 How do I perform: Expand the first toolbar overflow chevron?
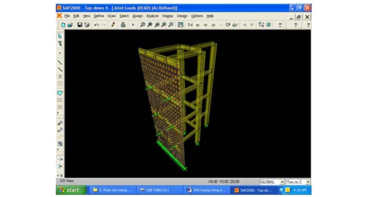[x=280, y=25]
